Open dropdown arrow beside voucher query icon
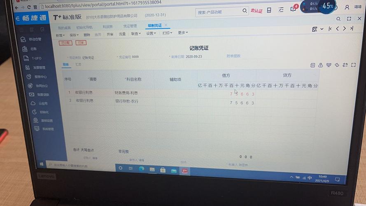The width and height of the screenshot is (366, 206). pyautogui.click(x=322, y=29)
